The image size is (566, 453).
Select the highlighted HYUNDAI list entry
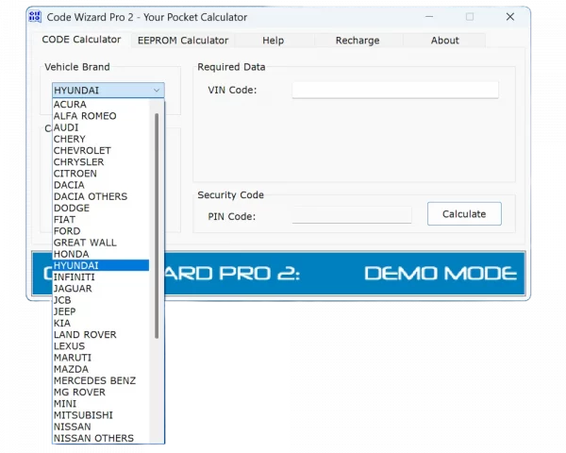coord(76,266)
